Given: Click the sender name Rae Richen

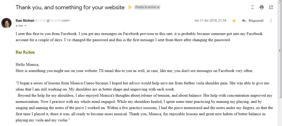Looking at the screenshot, I should tap(25, 21).
